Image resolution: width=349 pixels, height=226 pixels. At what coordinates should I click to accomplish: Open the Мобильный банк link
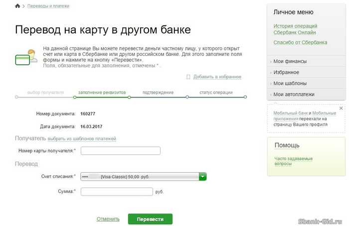click(x=291, y=113)
